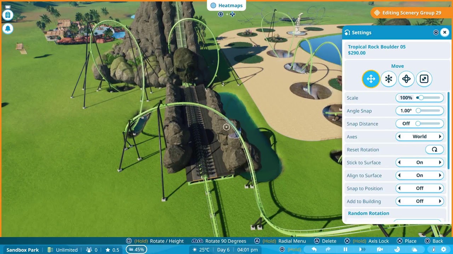Click the 45% complexity meter
Screen dimensions: 453x254
tap(137, 249)
